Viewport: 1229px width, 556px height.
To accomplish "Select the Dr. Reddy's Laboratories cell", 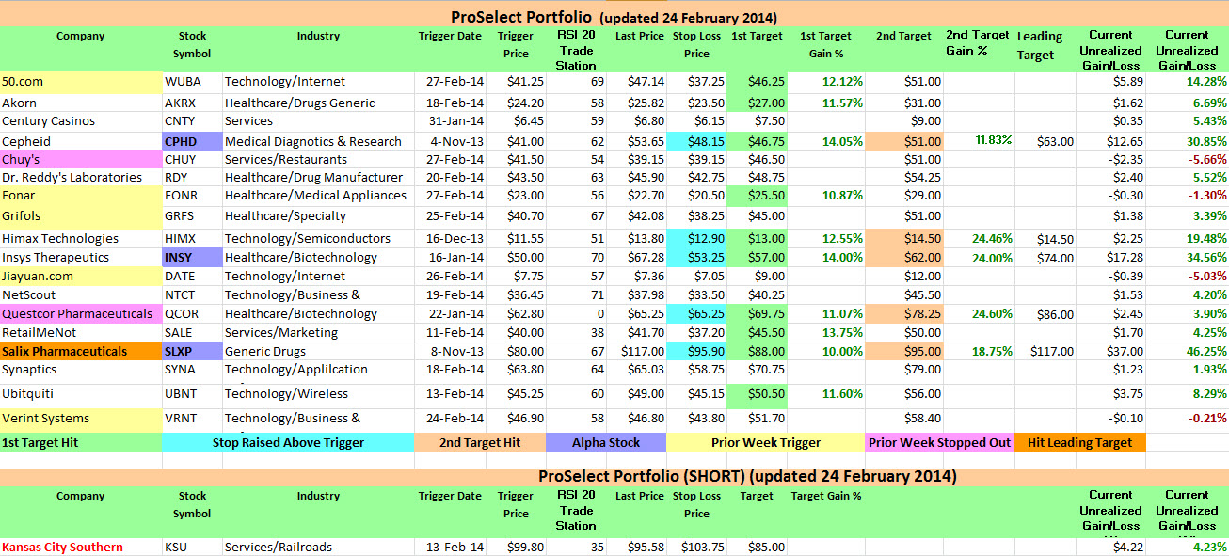I will [81, 177].
